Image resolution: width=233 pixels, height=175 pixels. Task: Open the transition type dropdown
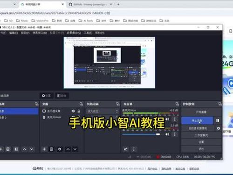(x=103, y=111)
